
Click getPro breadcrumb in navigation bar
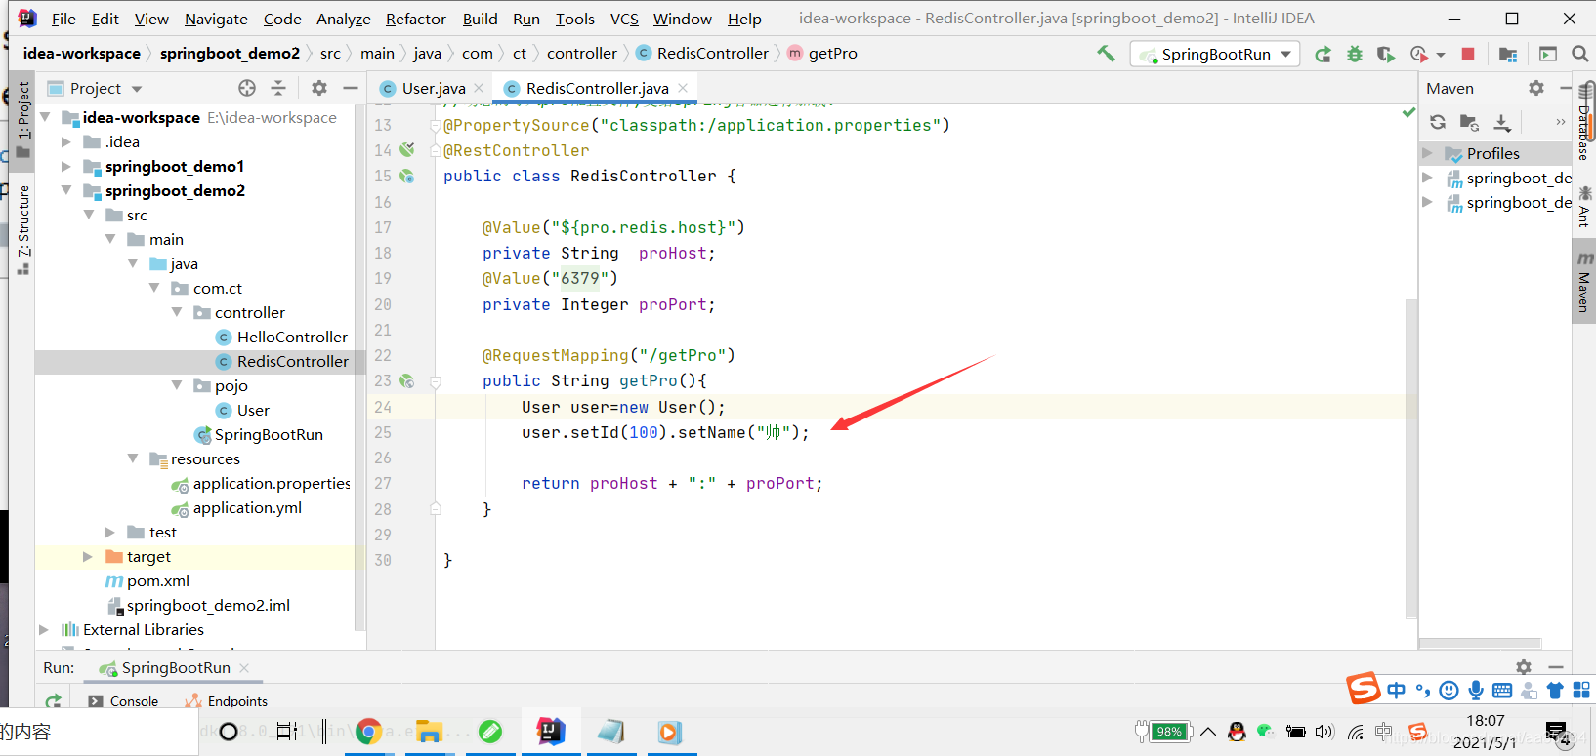click(822, 54)
